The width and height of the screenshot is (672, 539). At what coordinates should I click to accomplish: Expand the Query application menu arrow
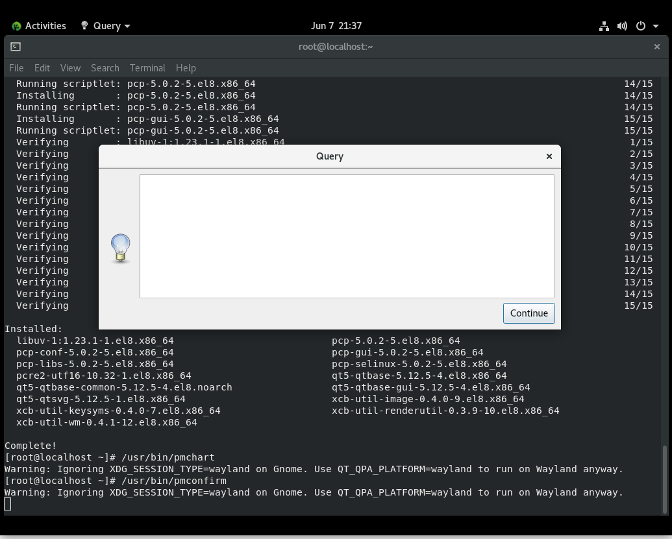(127, 26)
